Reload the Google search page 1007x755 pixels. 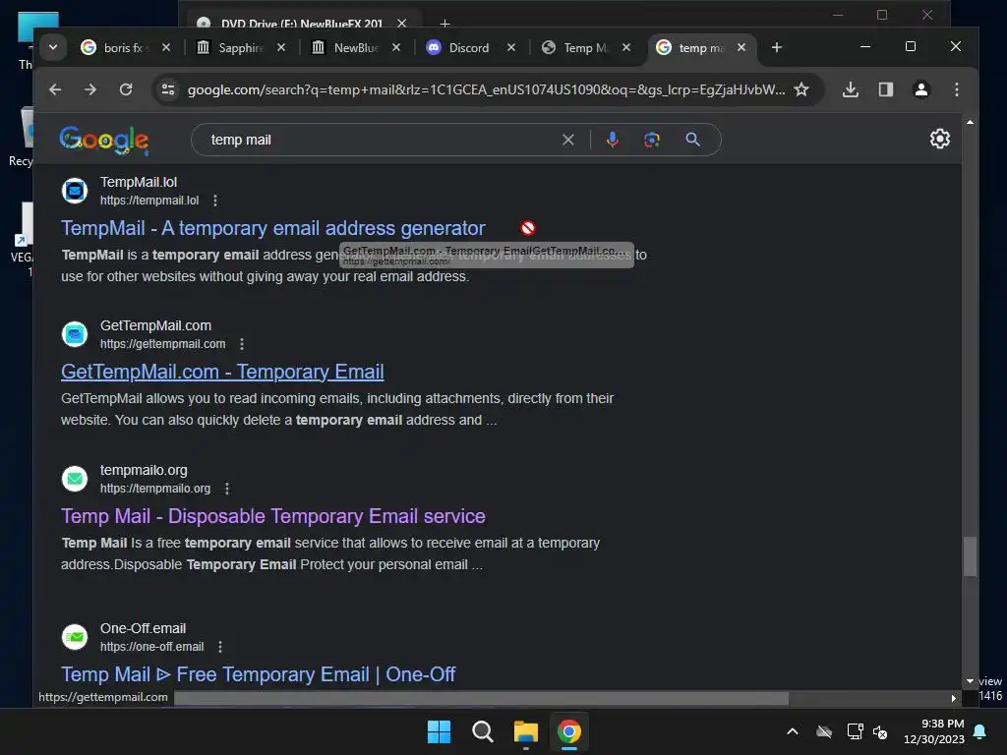pyautogui.click(x=126, y=89)
